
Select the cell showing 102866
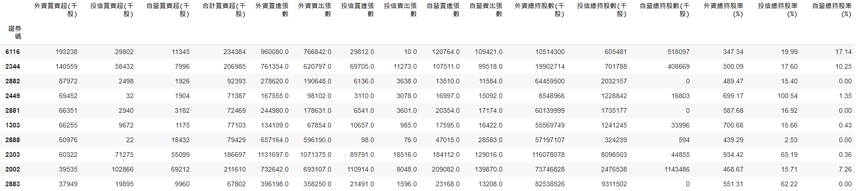(x=122, y=169)
